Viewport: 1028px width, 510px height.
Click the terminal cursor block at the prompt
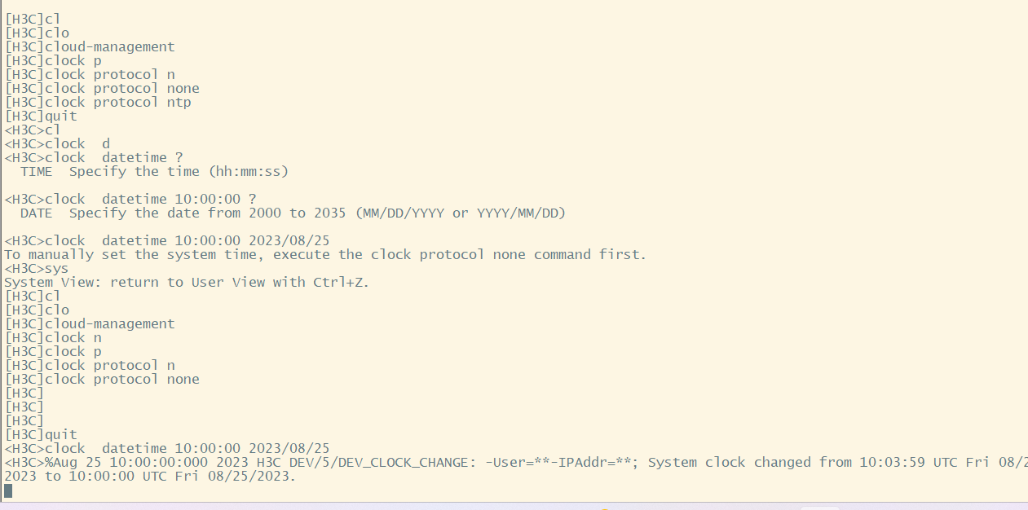(8, 490)
